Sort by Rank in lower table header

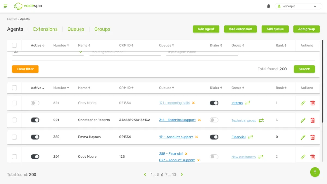281,88
